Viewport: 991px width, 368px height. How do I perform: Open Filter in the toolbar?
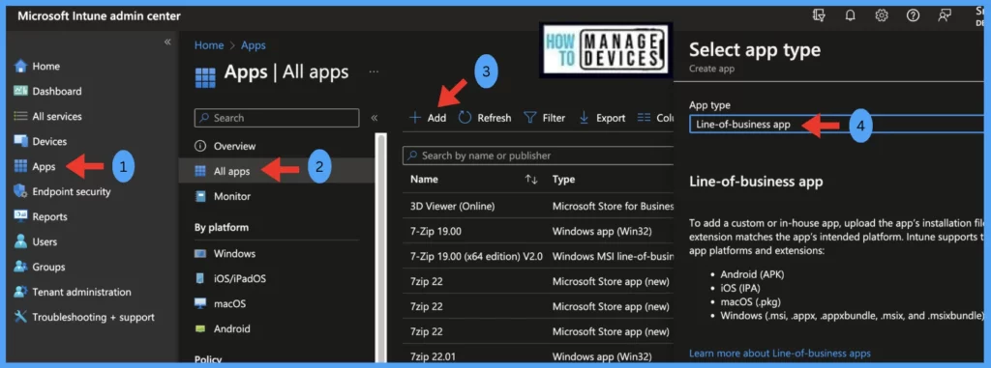544,118
